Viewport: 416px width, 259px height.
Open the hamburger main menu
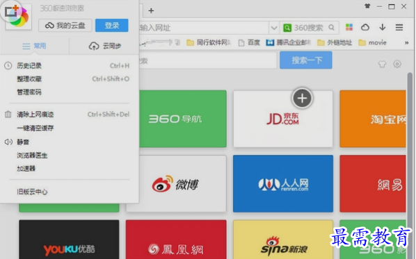point(399,27)
